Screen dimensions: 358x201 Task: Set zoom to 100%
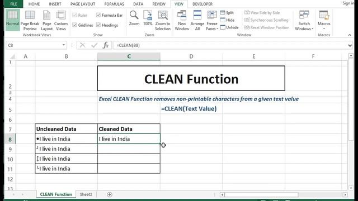coord(148,18)
